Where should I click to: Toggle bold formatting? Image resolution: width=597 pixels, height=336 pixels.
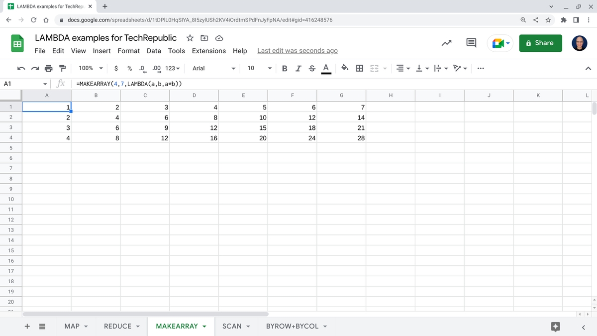pos(285,68)
